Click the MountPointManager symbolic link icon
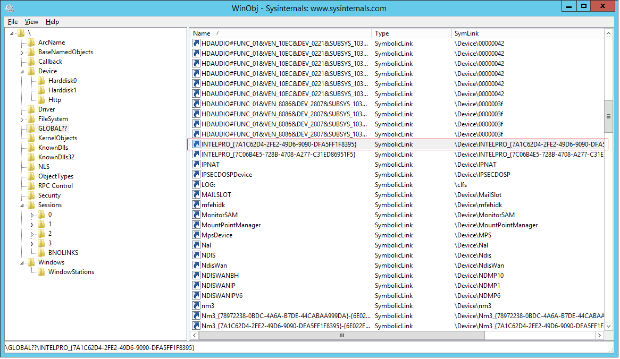Image resolution: width=620 pixels, height=359 pixels. pos(196,225)
